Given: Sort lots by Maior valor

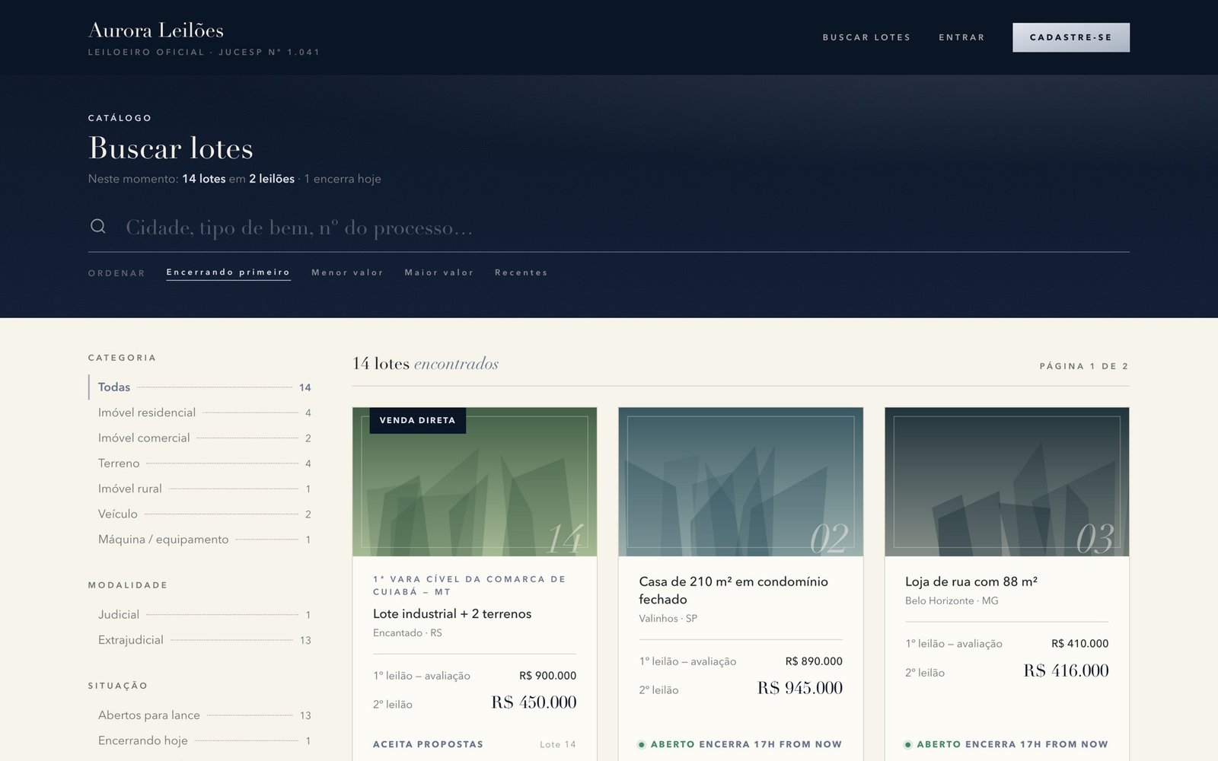Looking at the screenshot, I should [438, 272].
